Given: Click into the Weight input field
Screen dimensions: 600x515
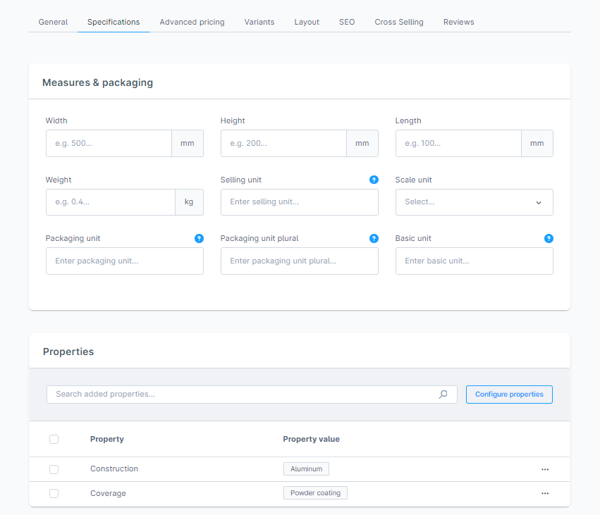Looking at the screenshot, I should (110, 202).
